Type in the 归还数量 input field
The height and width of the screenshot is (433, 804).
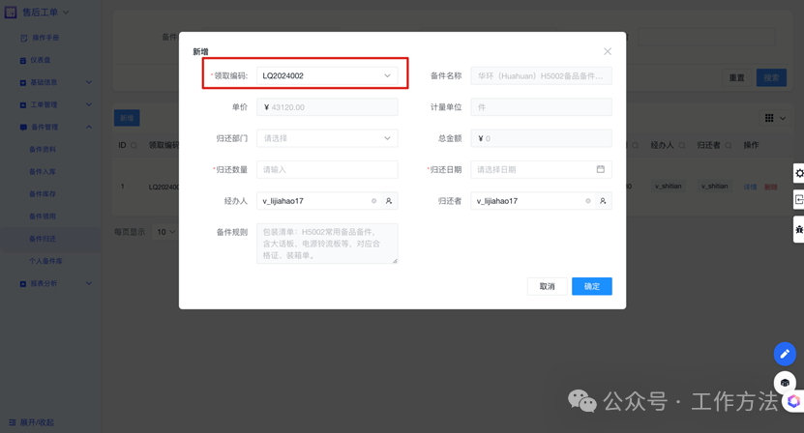(326, 169)
